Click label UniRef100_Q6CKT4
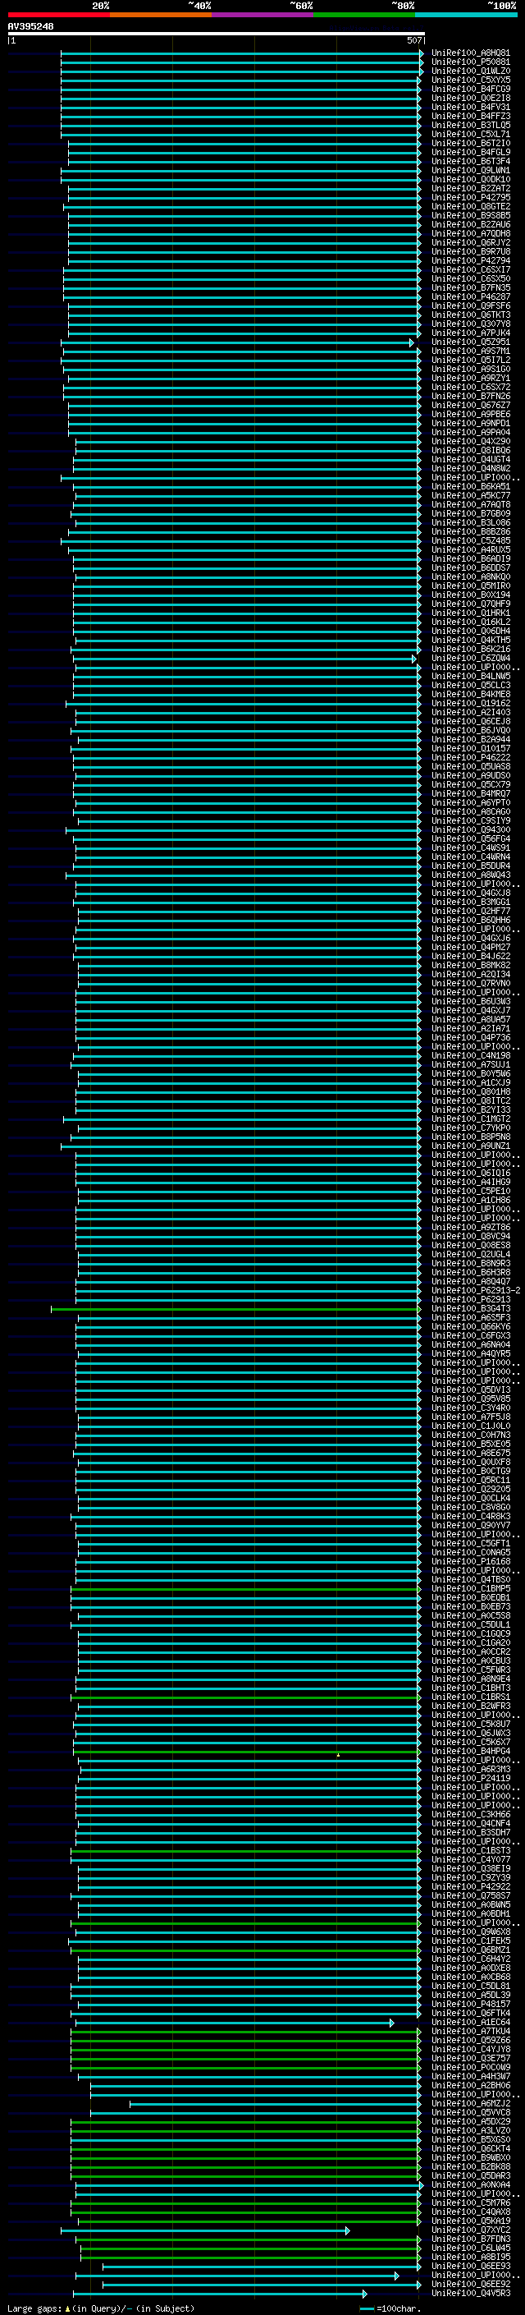525x2315 pixels. 470,2149
